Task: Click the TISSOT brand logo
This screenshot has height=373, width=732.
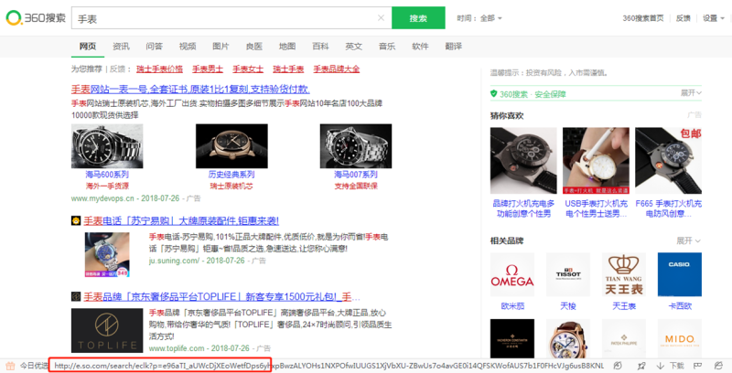Action: coord(568,274)
